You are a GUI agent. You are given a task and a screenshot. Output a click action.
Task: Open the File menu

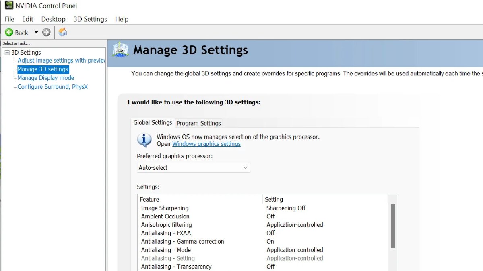[x=9, y=19]
